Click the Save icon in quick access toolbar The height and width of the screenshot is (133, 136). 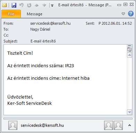click(14, 5)
